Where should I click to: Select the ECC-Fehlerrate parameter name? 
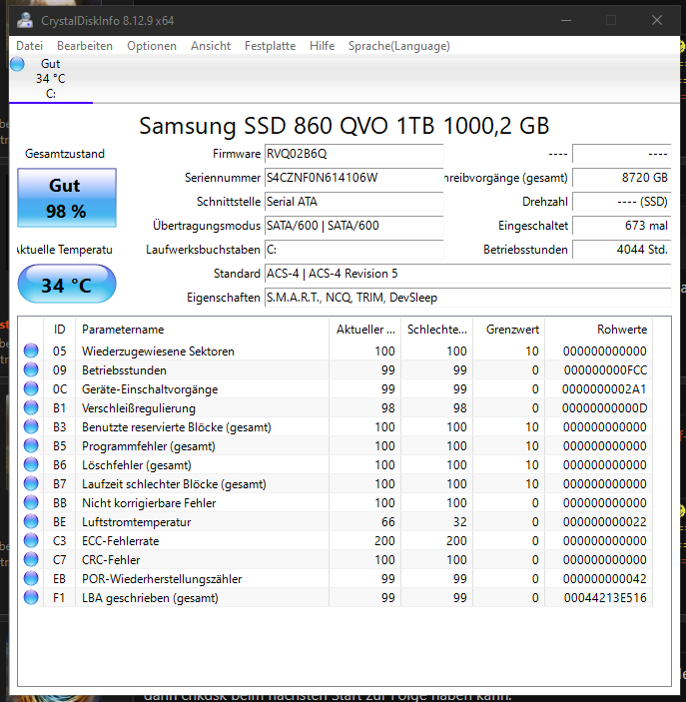pyautogui.click(x=121, y=541)
